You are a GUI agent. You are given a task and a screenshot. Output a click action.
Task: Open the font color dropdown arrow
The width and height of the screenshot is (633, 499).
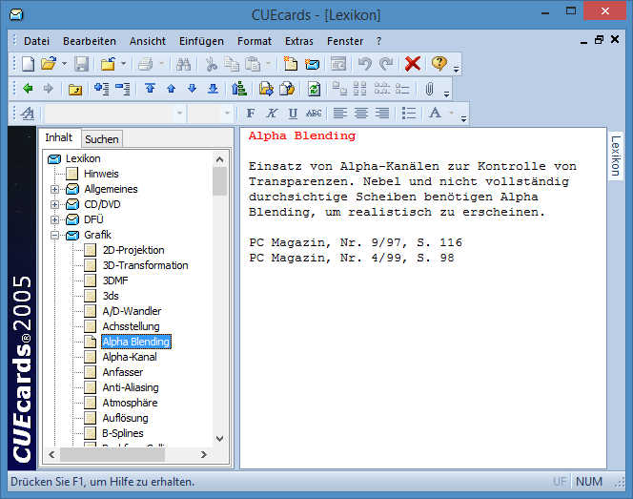(452, 114)
